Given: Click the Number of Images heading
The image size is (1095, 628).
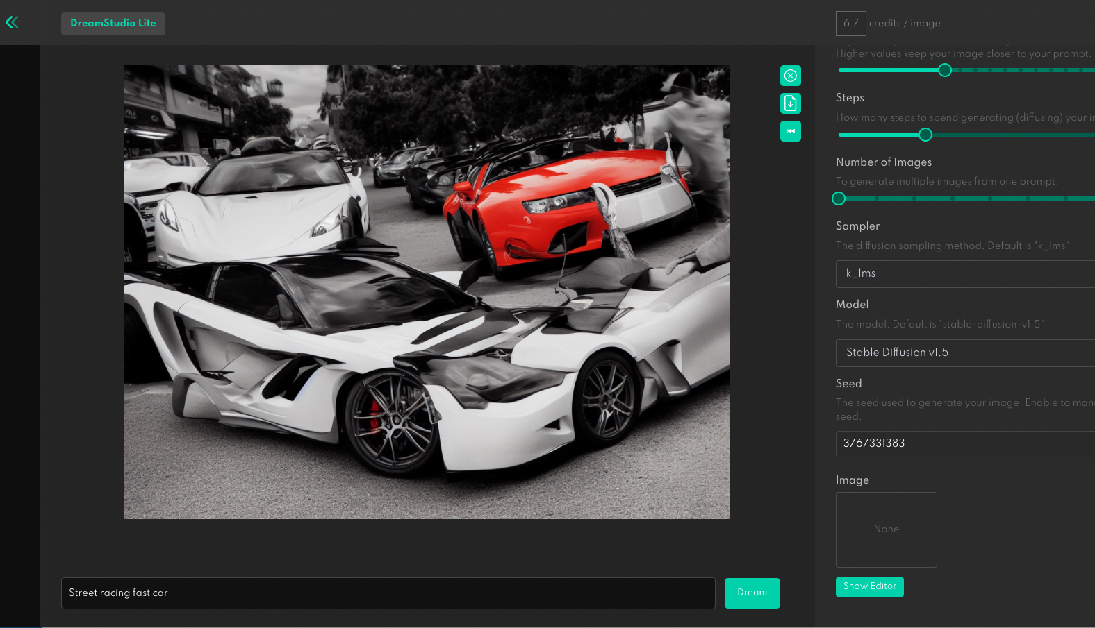Looking at the screenshot, I should [884, 162].
